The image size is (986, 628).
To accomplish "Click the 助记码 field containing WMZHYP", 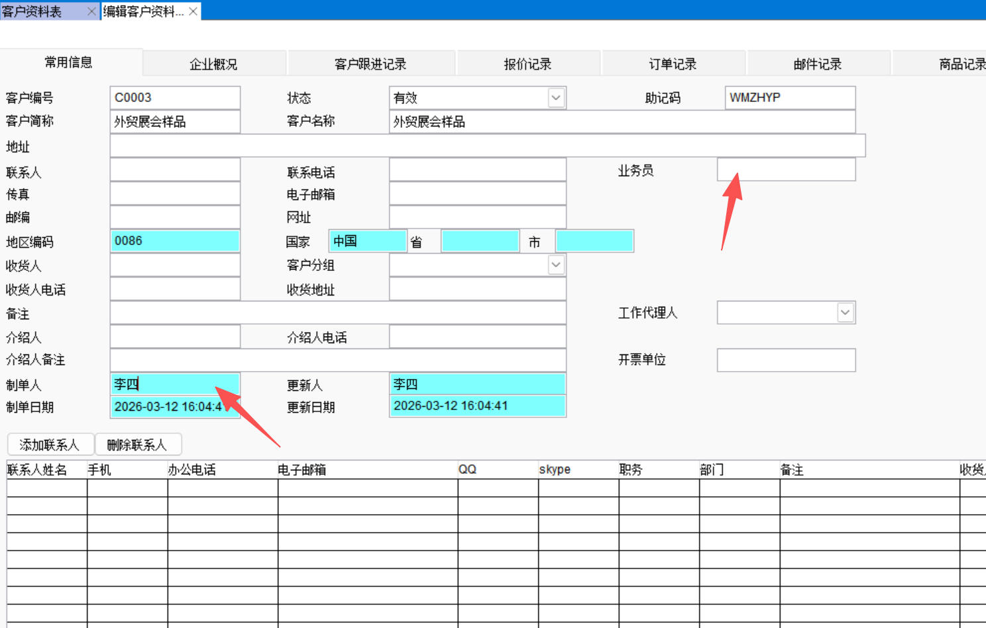I will pos(790,98).
